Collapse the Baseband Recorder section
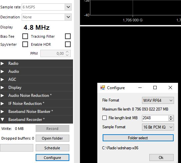Image resolution: width=181 pixels, height=163 pixels. pos(2,120)
